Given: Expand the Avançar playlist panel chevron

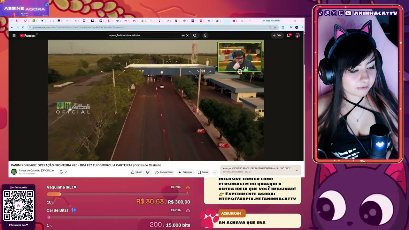Looking at the screenshot, I should (x=297, y=170).
